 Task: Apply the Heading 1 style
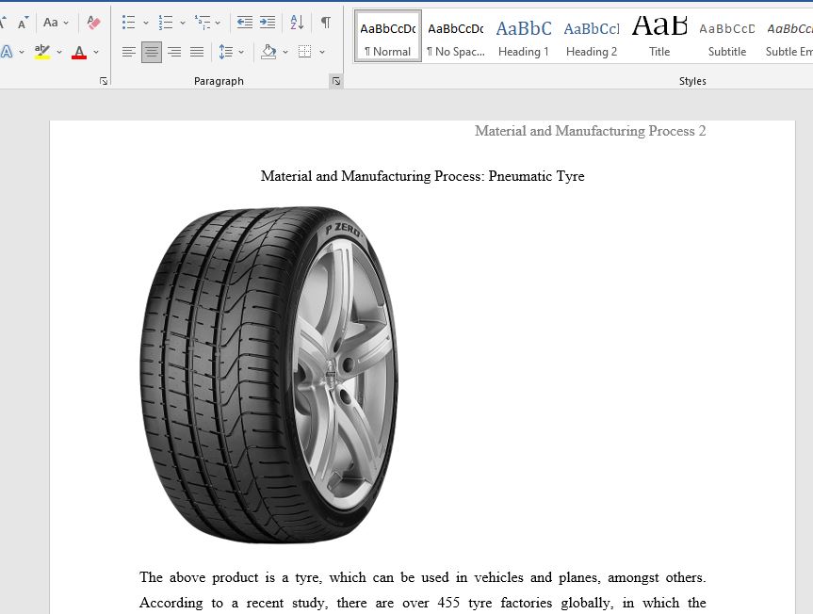click(x=524, y=37)
